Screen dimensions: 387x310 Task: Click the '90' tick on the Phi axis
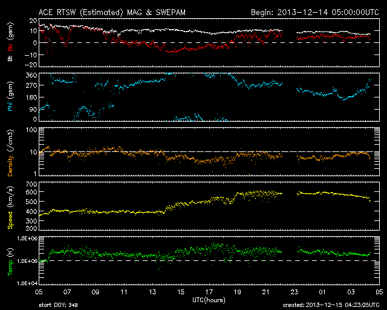(x=33, y=110)
